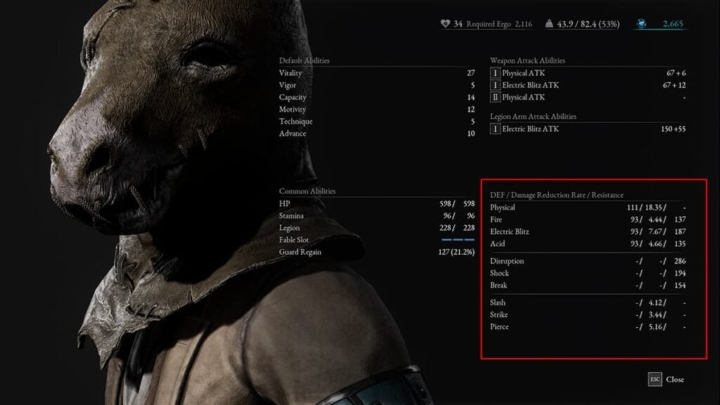The height and width of the screenshot is (405, 720).
Task: Click the ESC key icon
Action: click(655, 379)
